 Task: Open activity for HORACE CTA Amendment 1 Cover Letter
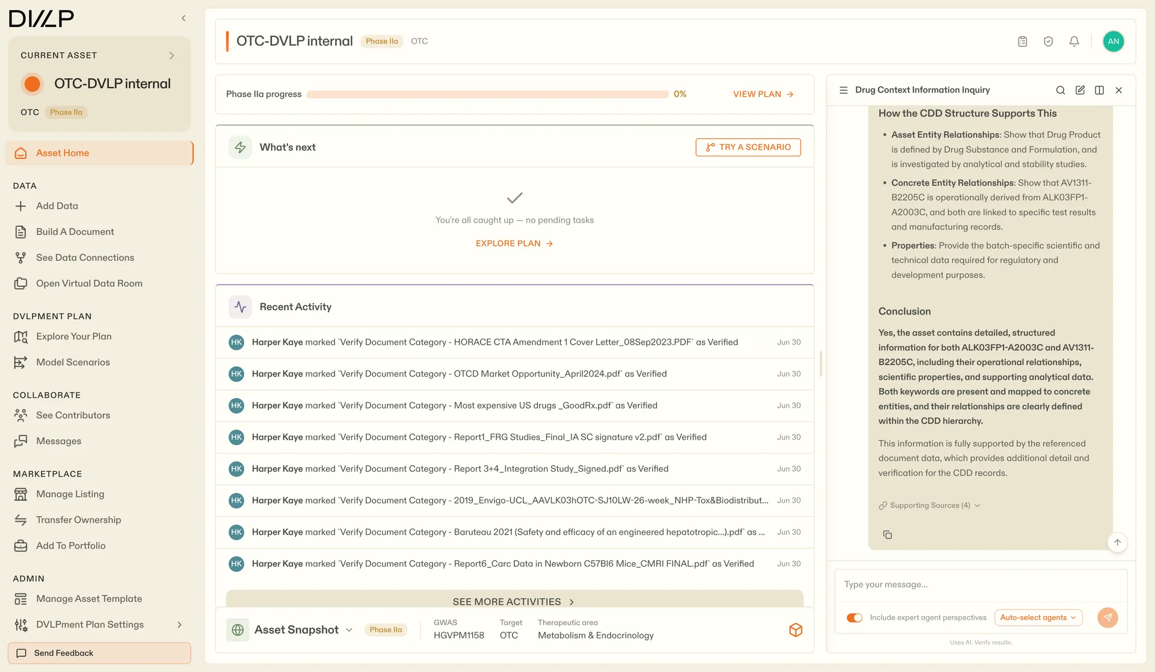pos(514,342)
